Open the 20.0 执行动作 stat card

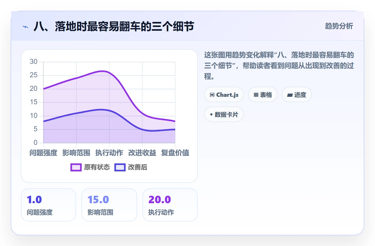pos(170,205)
